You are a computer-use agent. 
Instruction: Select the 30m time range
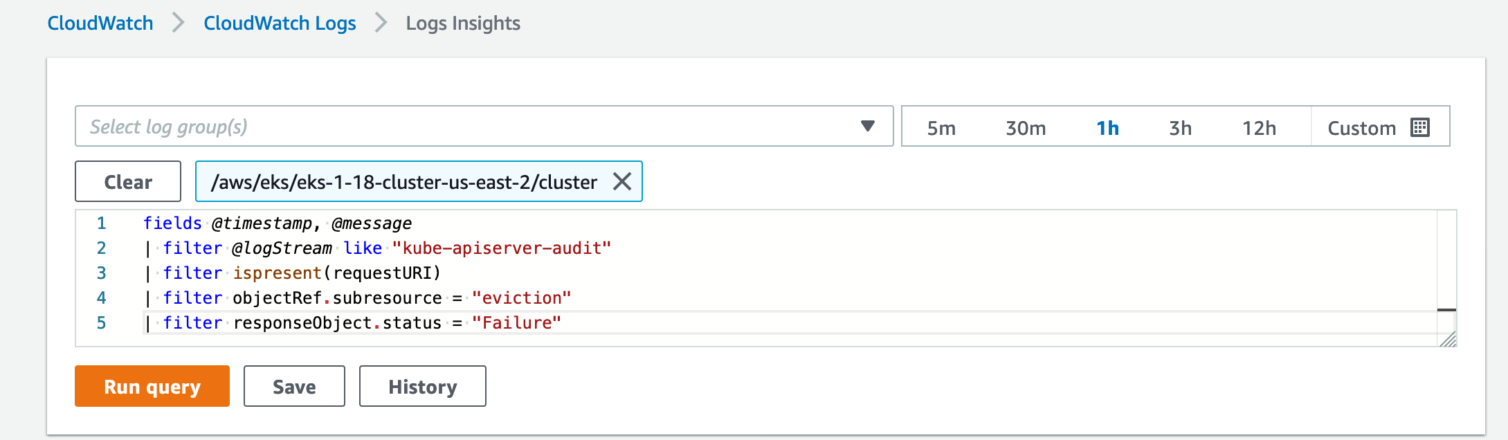pyautogui.click(x=1026, y=128)
